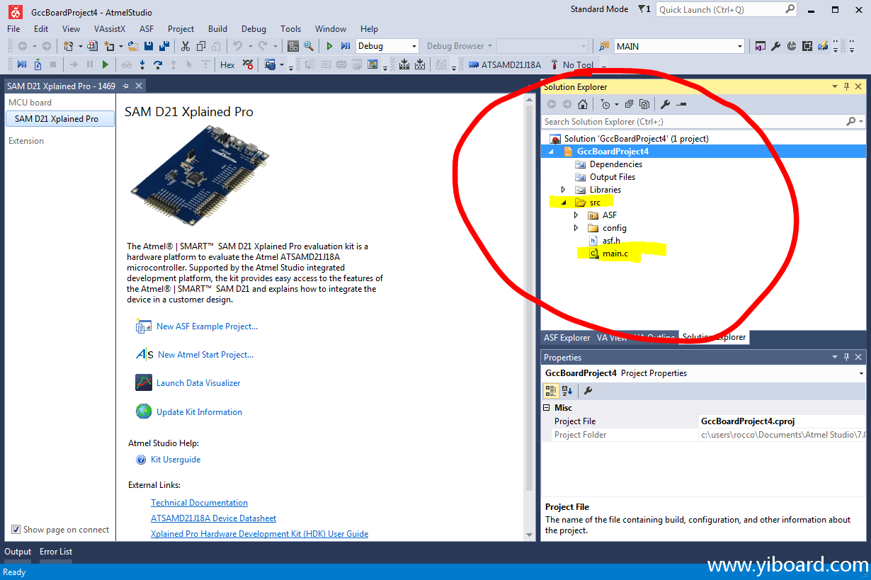Click the Step Into debug icon
The image size is (871, 580).
(x=142, y=64)
